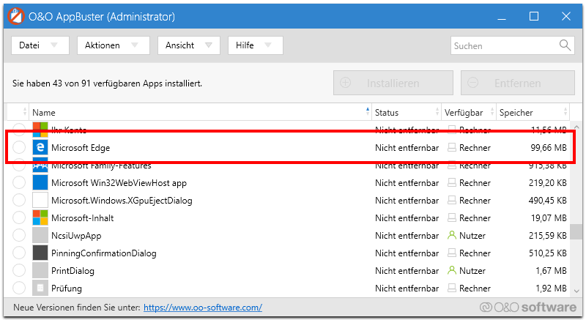Click the 19,07 MB size value
This screenshot has width=586, height=320.
tap(549, 217)
